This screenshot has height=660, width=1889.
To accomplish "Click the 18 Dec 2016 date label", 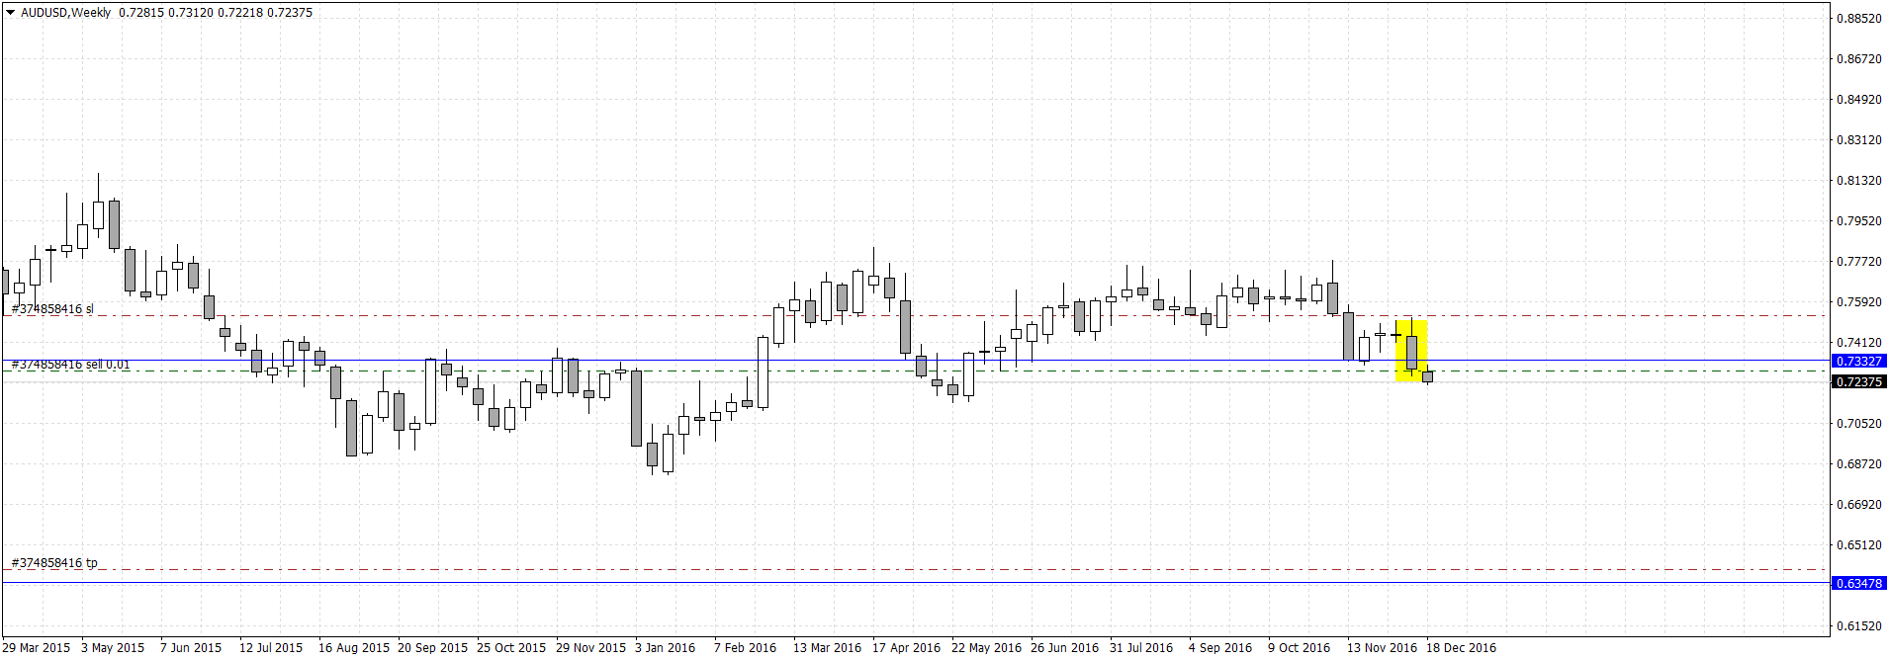I will point(1461,648).
